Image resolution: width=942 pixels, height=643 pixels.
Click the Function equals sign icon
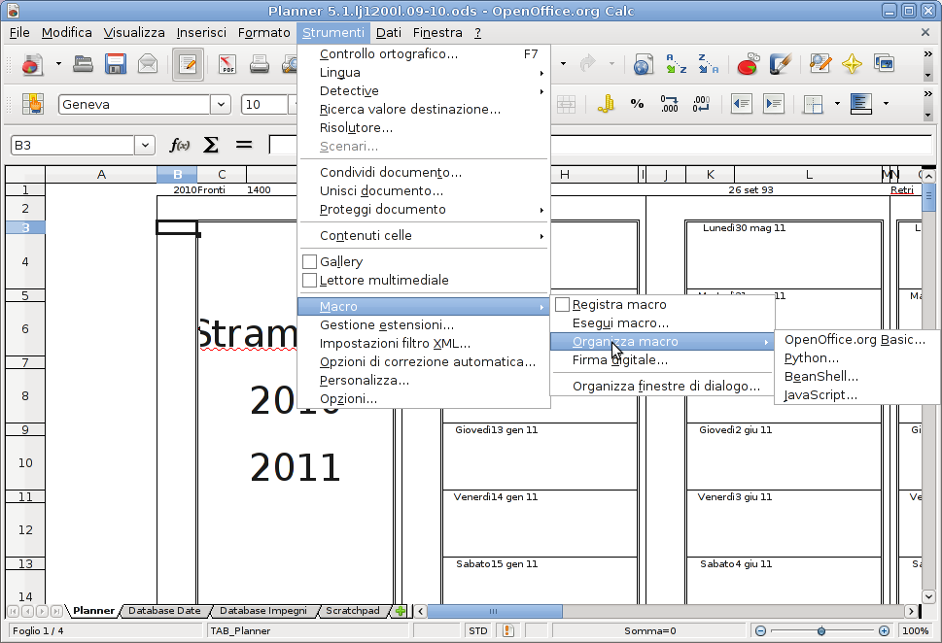[x=243, y=145]
